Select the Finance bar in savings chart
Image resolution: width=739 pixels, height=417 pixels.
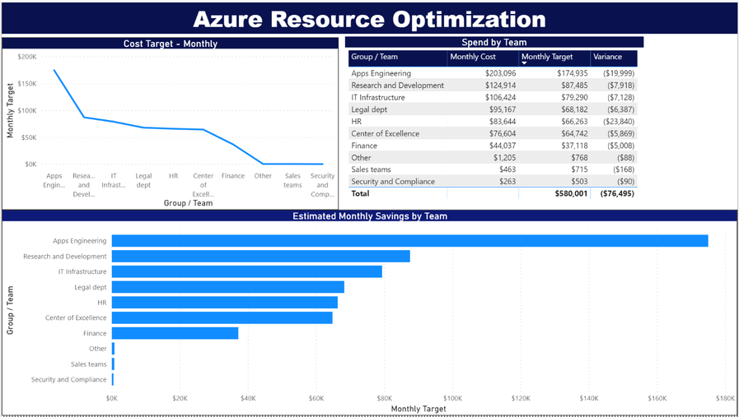(175, 333)
